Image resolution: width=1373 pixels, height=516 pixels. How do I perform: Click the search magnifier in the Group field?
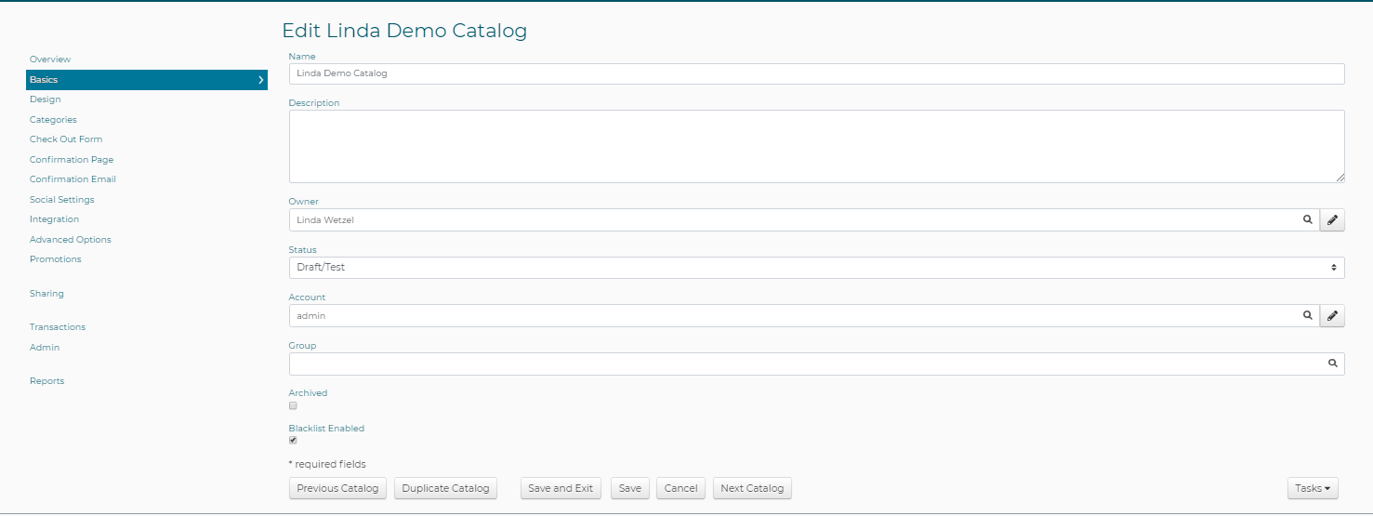click(1332, 364)
